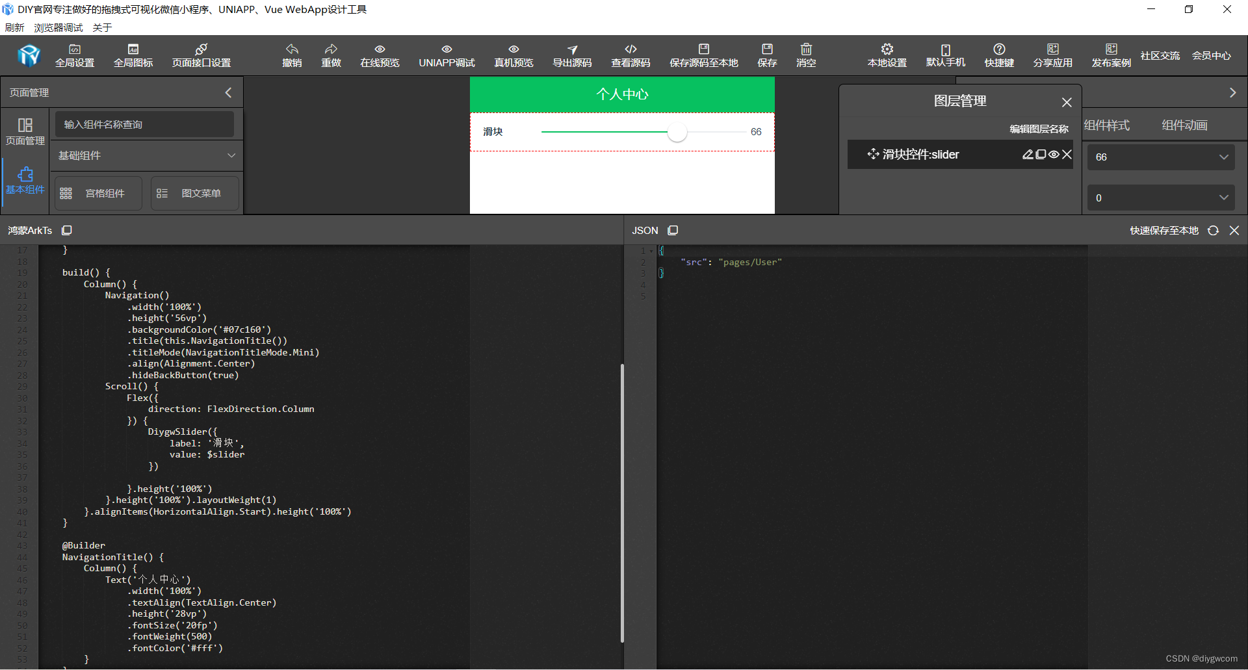Launch UNIAPP debugging (UNIAPP调试)
This screenshot has height=670, width=1248.
(x=446, y=55)
